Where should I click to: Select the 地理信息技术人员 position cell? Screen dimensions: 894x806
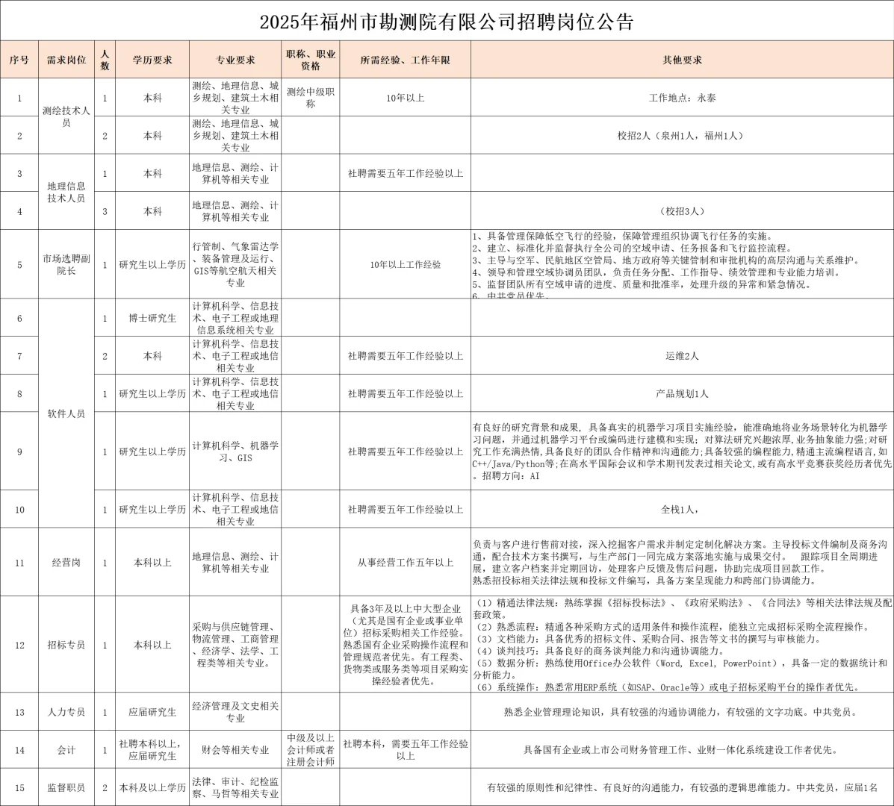click(x=66, y=192)
